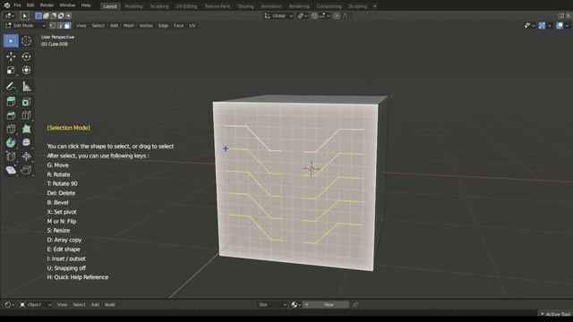The width and height of the screenshot is (573, 322).
Task: Open the File menu
Action: click(x=17, y=5)
